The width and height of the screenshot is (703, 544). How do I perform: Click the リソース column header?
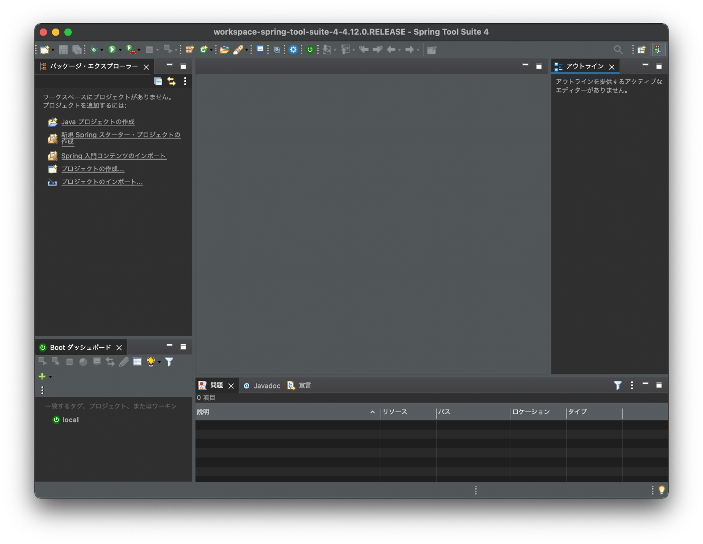[408, 412]
